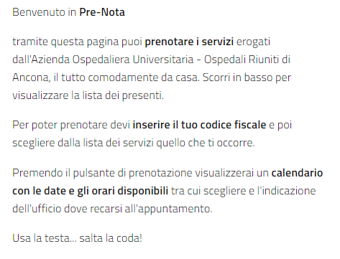Click 'scegliere dalla lista dei servizi' text
Image resolution: width=340 pixels, height=259 pixels.
pyautogui.click(x=83, y=143)
